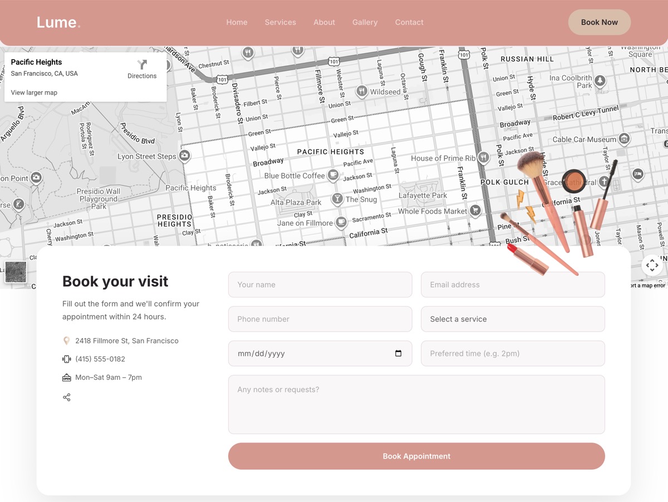Open the Contact nav link
668x502 pixels.
409,22
